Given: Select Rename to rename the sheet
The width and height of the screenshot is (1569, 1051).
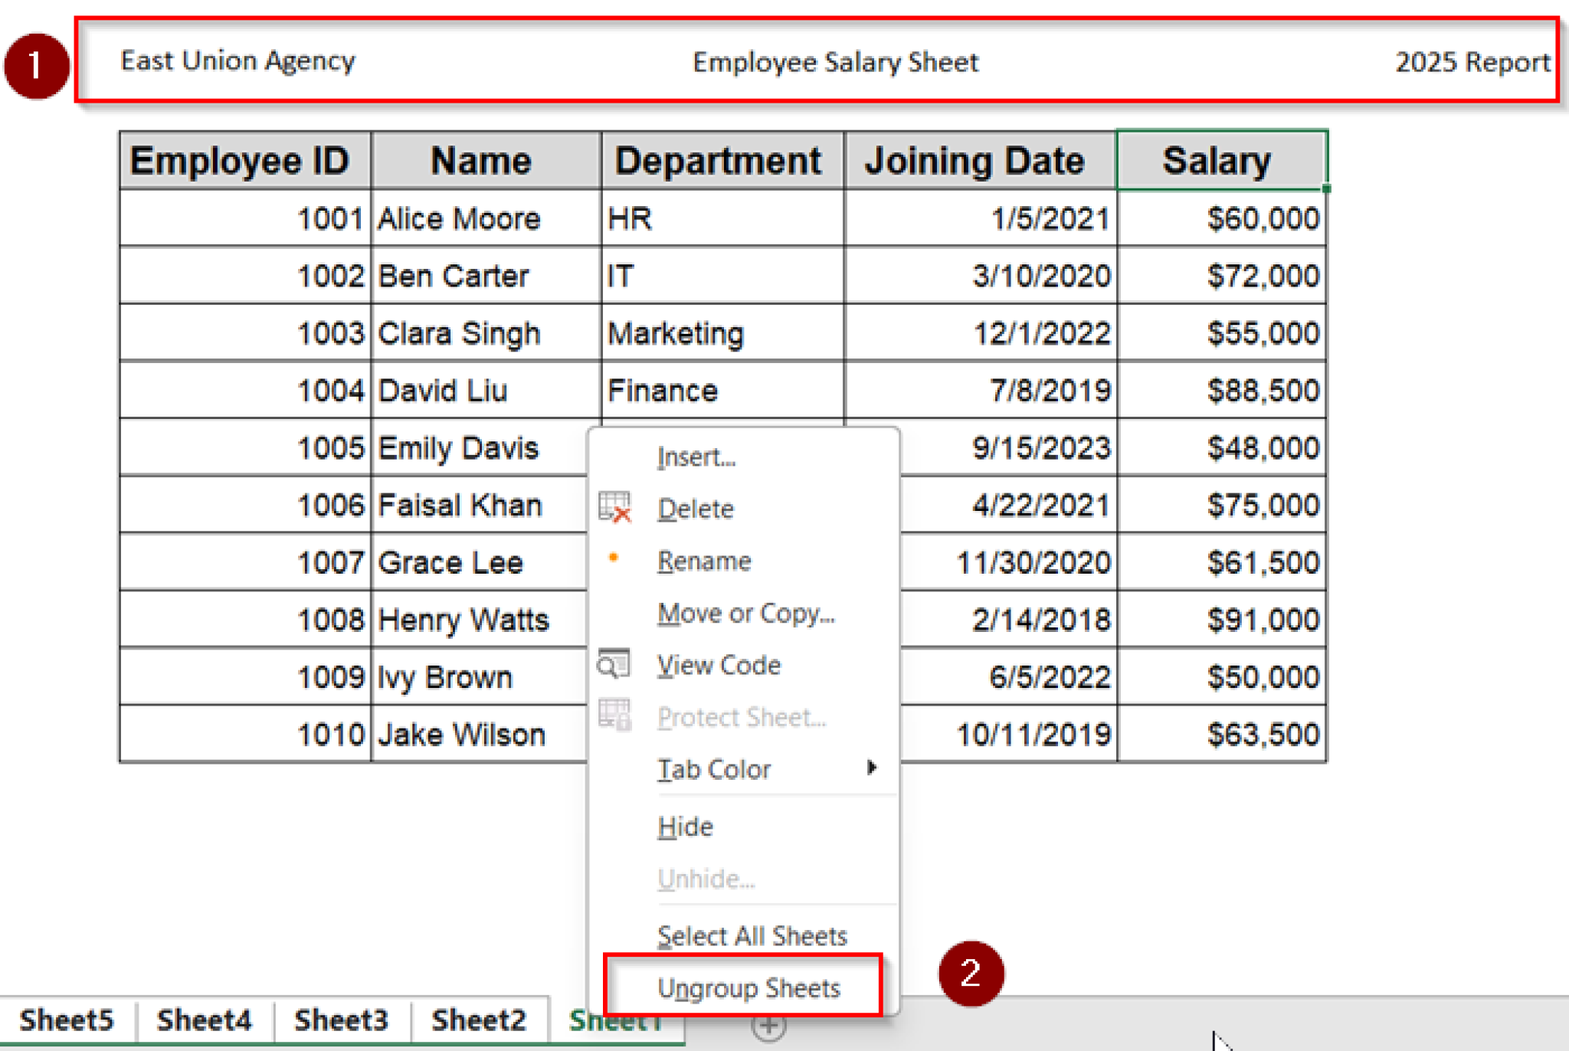Looking at the screenshot, I should click(x=704, y=560).
